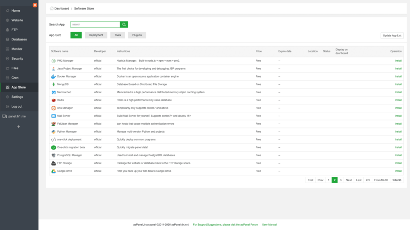Install Google Drive
Screen dimensions: 410x230
click(x=398, y=171)
